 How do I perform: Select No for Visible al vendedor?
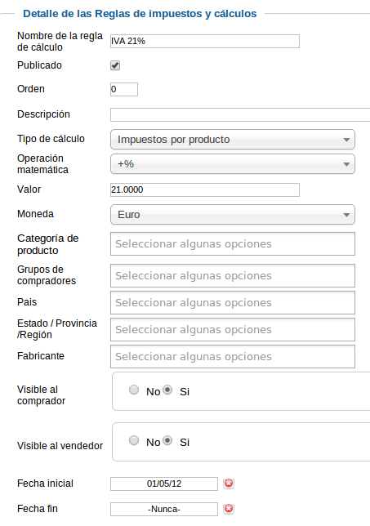point(134,440)
